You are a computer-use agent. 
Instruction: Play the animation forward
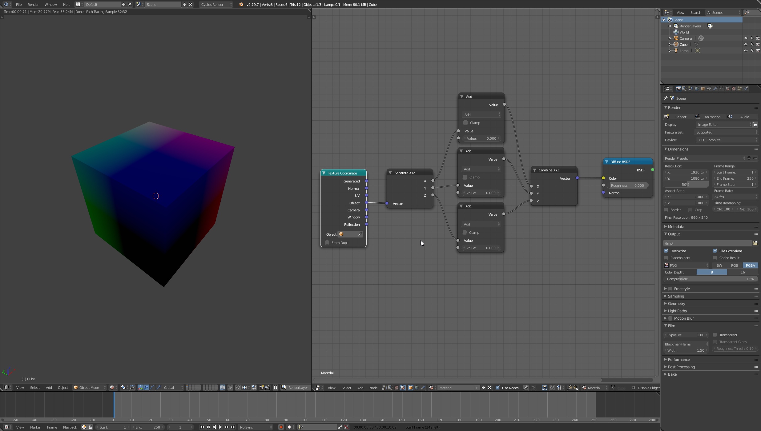[x=220, y=427]
